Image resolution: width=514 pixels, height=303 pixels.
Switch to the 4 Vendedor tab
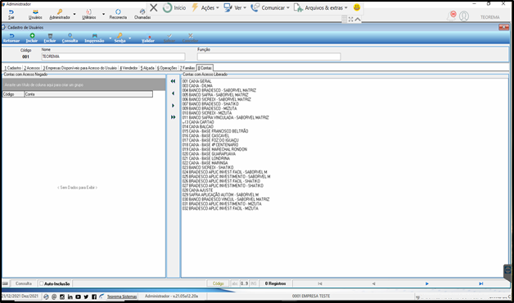(x=128, y=68)
